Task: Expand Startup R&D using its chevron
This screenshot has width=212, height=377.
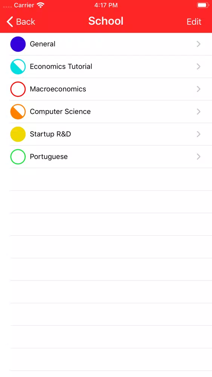Action: pos(198,134)
